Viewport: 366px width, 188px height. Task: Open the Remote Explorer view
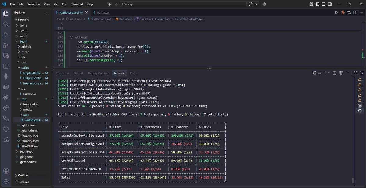(x=6, y=55)
